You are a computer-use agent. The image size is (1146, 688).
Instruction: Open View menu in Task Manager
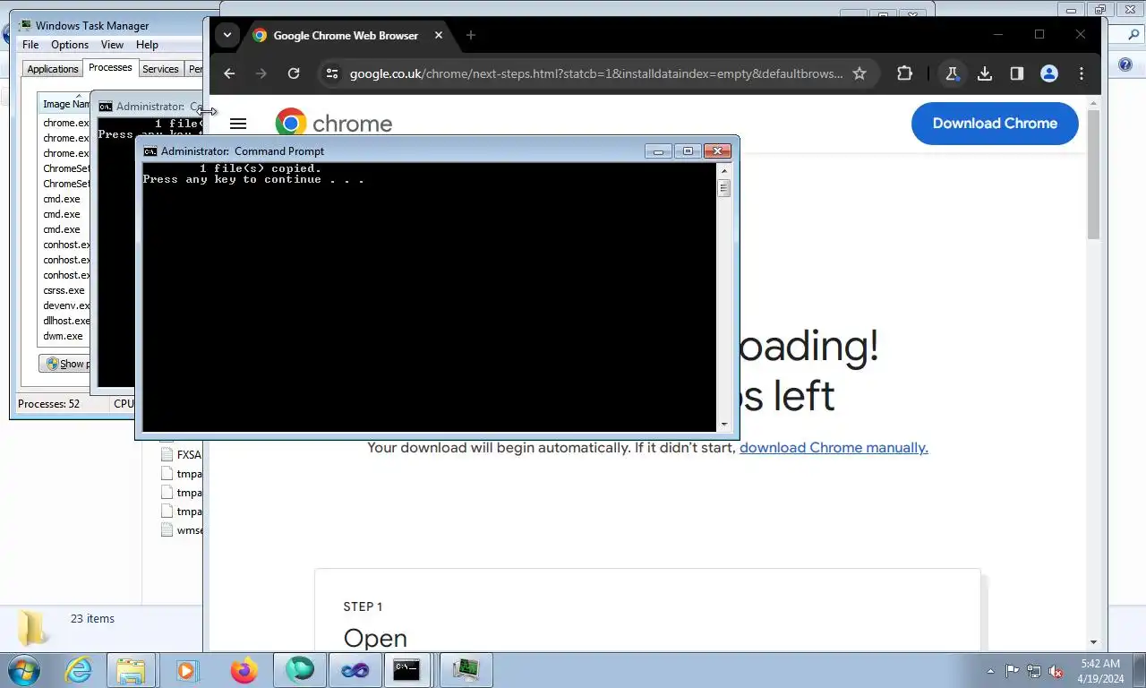[x=112, y=45]
